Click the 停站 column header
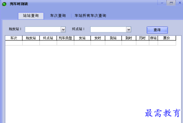 [x=153, y=38]
